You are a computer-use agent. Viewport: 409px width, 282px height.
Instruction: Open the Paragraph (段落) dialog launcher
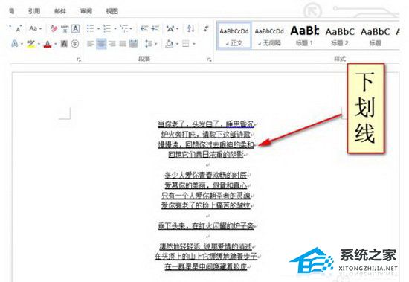[209, 60]
